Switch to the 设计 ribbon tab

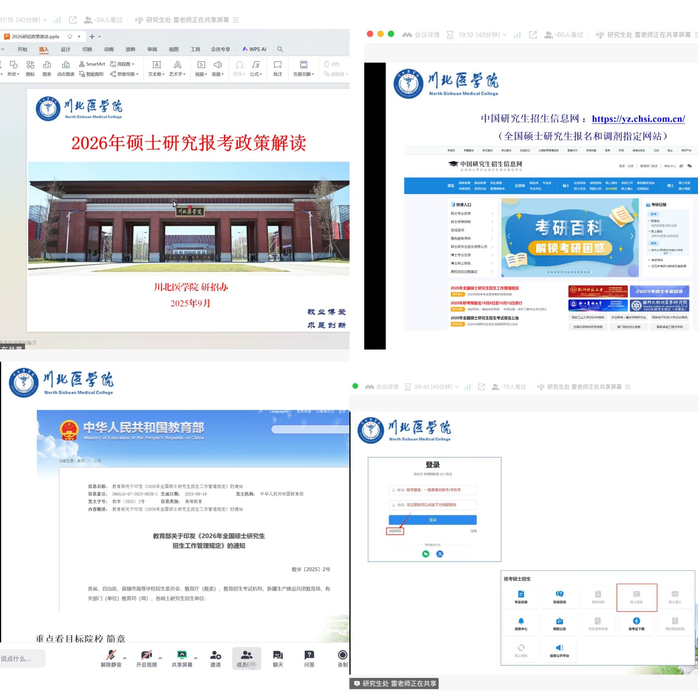click(x=65, y=49)
